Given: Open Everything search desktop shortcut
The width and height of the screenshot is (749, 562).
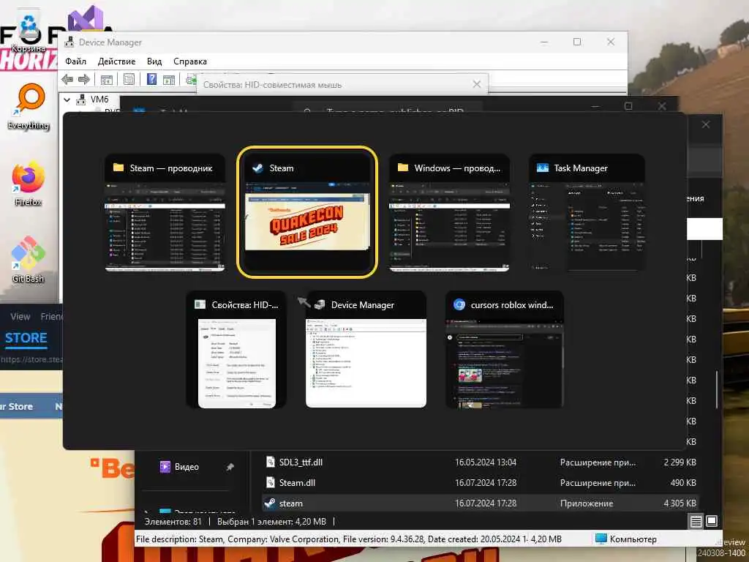Looking at the screenshot, I should pyautogui.click(x=29, y=107).
